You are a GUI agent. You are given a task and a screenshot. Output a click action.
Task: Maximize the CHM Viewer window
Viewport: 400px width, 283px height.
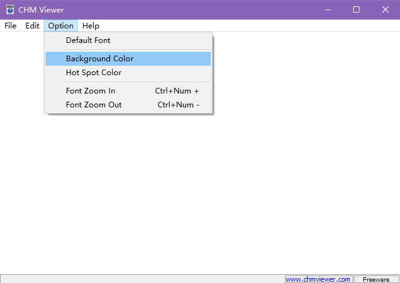[x=356, y=9]
